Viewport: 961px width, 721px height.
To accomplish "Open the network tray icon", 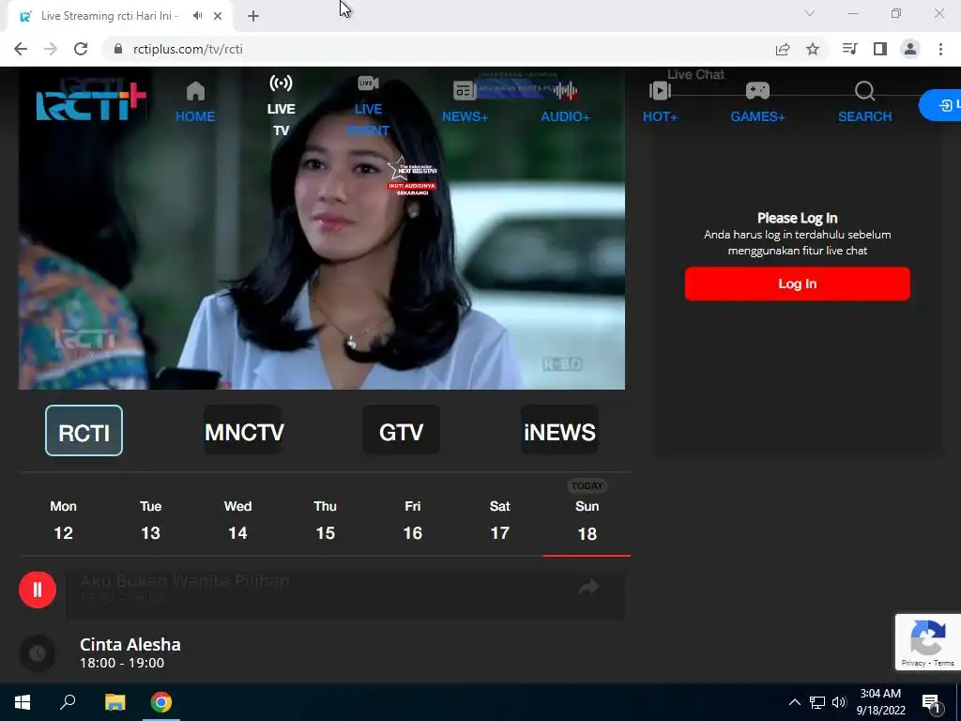I will coord(817,702).
